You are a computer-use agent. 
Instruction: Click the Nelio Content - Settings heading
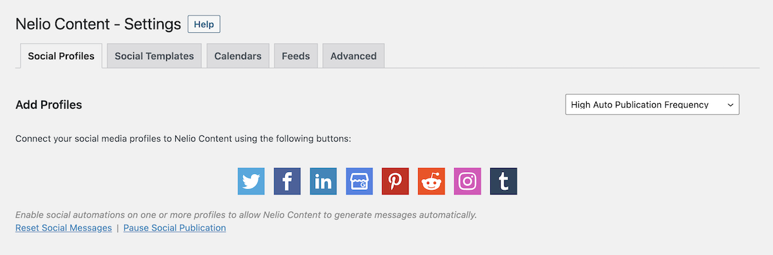click(x=98, y=24)
